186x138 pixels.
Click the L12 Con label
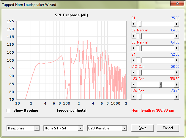point(138,67)
